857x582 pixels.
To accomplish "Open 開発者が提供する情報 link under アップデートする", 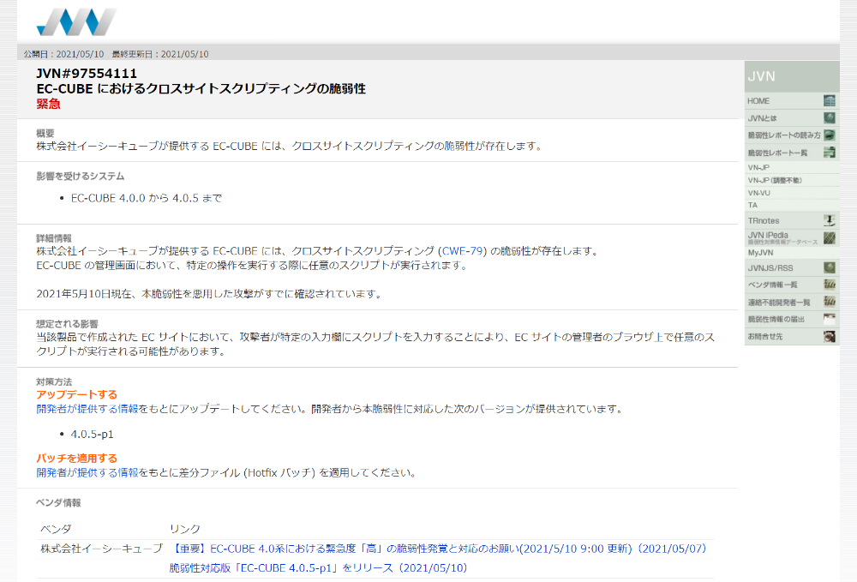I will click(87, 409).
